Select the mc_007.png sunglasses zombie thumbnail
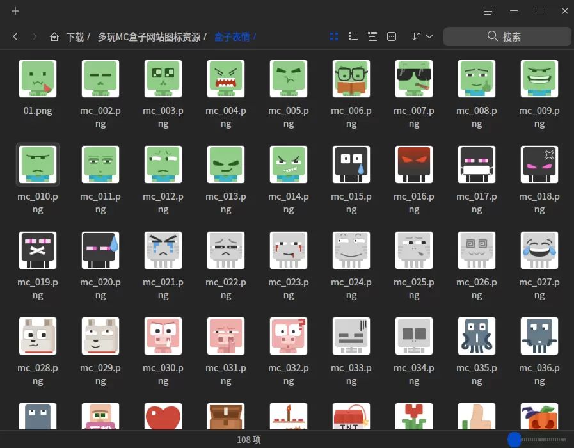This screenshot has height=448, width=574. coord(414,79)
